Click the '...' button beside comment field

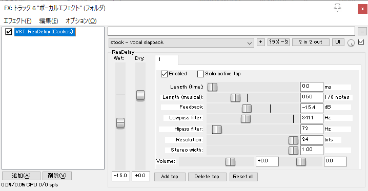(362, 31)
